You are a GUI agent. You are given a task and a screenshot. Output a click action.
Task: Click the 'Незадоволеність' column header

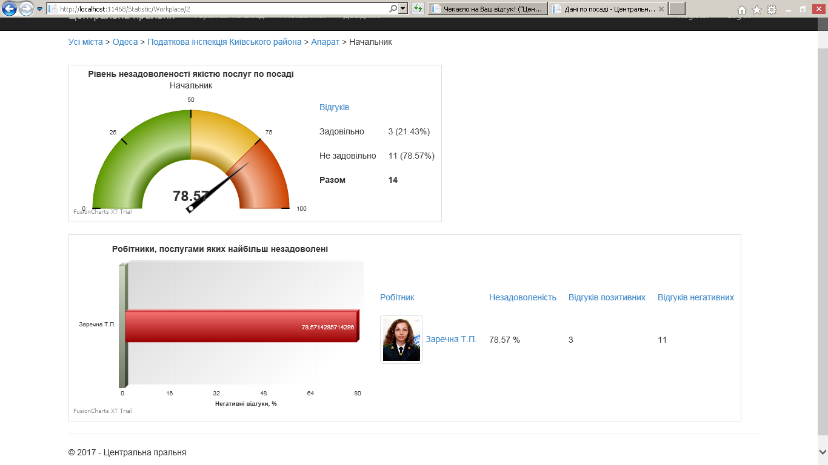[x=523, y=297]
